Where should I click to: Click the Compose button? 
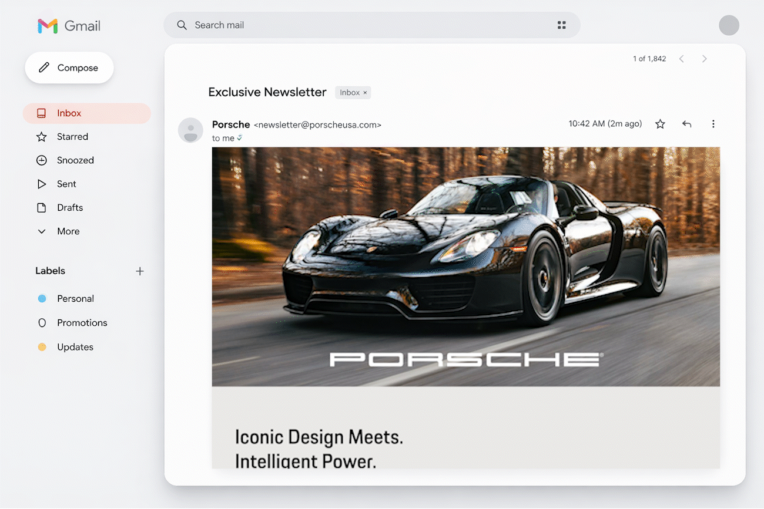[69, 68]
